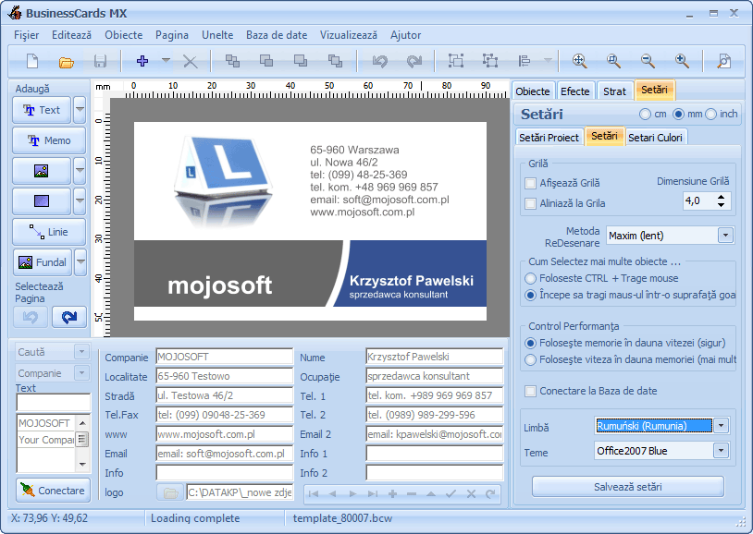Select Foloseşte memorie în dauna vitezei option
The width and height of the screenshot is (753, 534).
(x=531, y=343)
